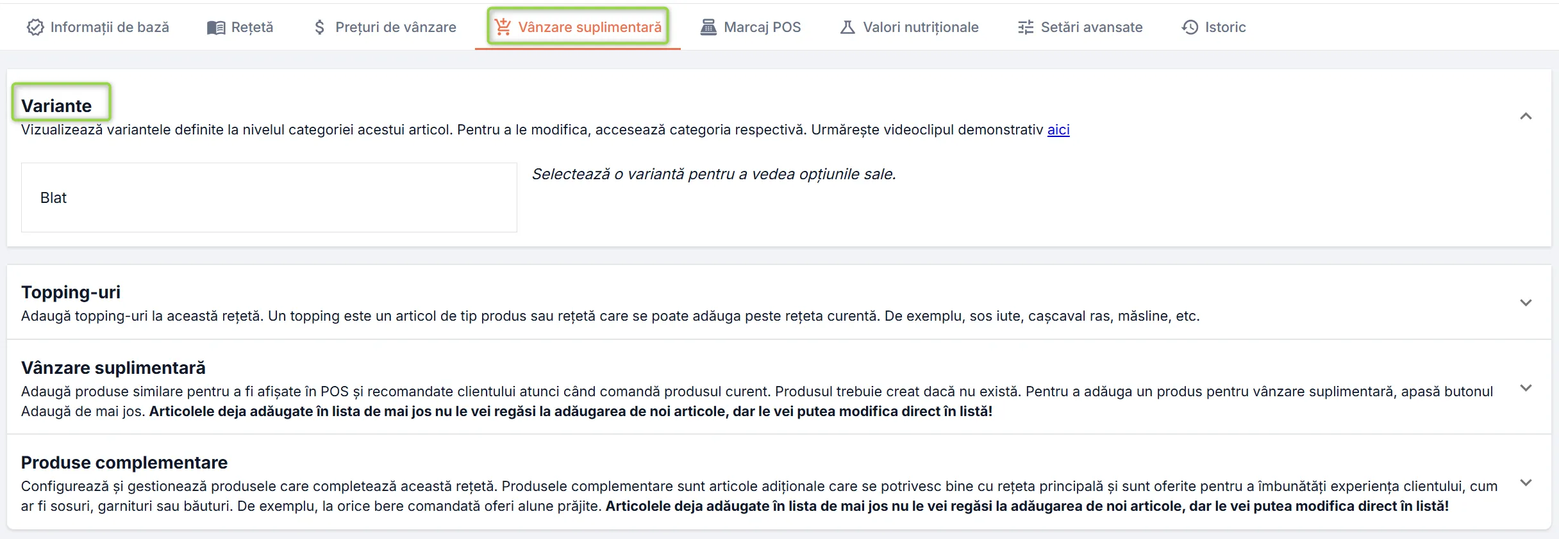Select the Blat variant row
The width and height of the screenshot is (1559, 539).
pyautogui.click(x=269, y=198)
